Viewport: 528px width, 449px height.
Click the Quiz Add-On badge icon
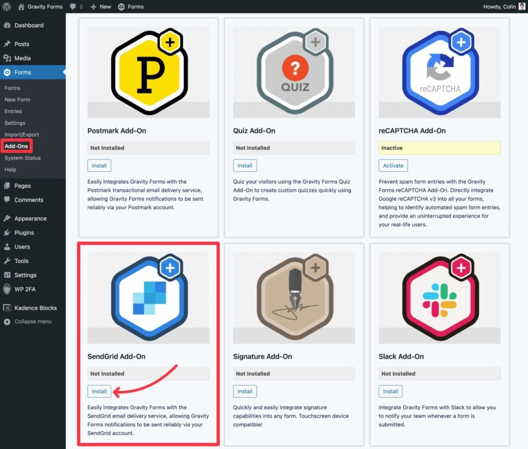pyautogui.click(x=293, y=71)
